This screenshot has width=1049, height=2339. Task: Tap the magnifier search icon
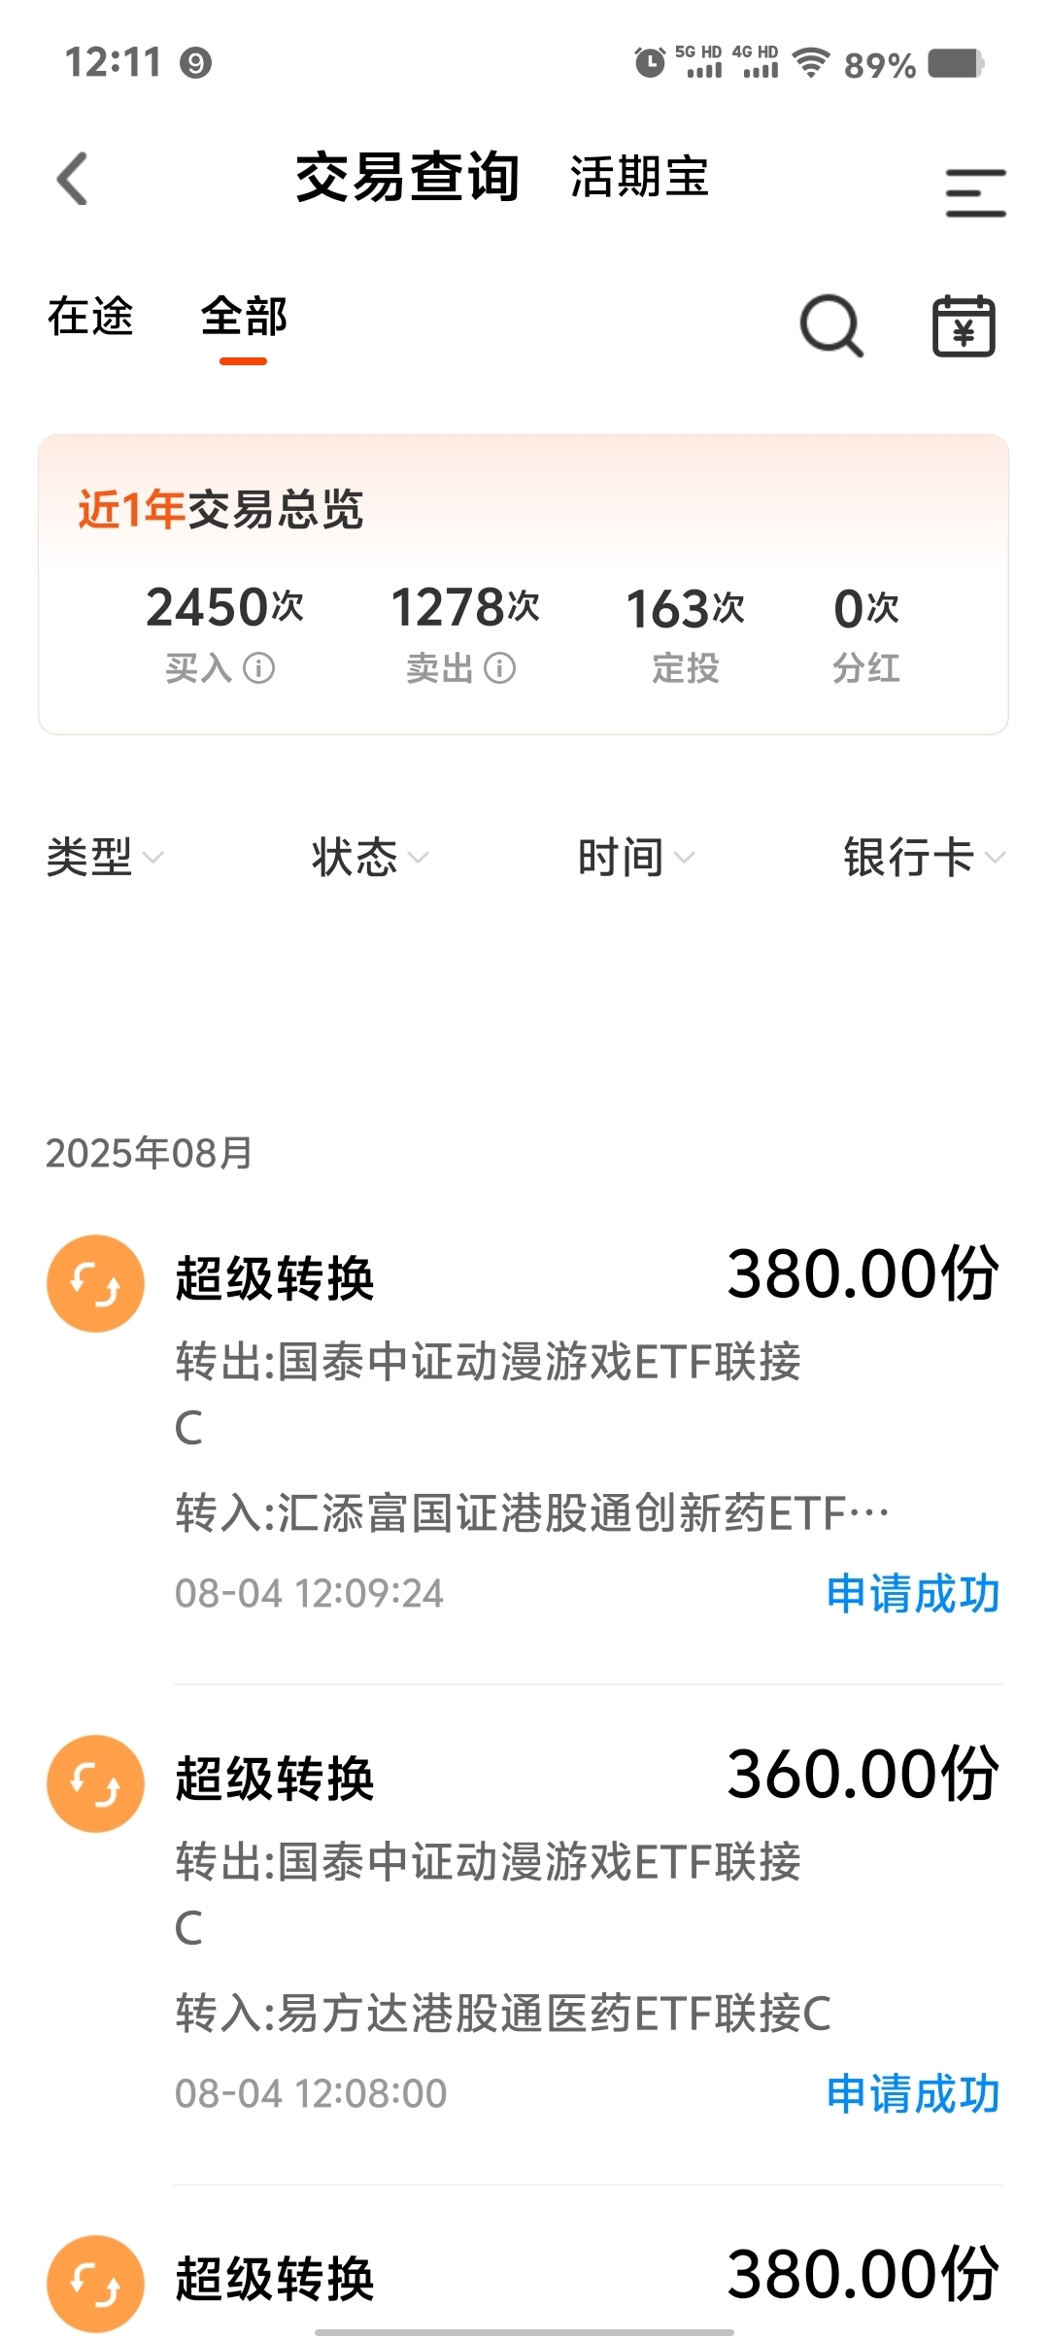click(831, 325)
